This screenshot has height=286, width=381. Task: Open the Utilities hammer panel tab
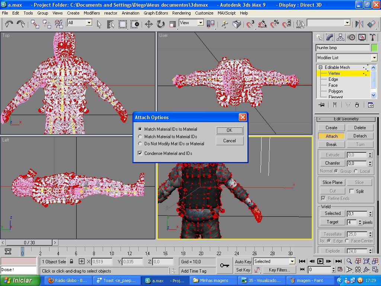point(372,37)
